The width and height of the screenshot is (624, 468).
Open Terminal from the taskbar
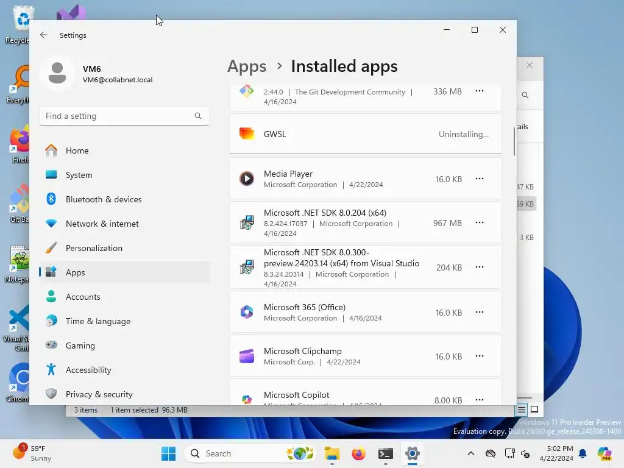tap(385, 453)
